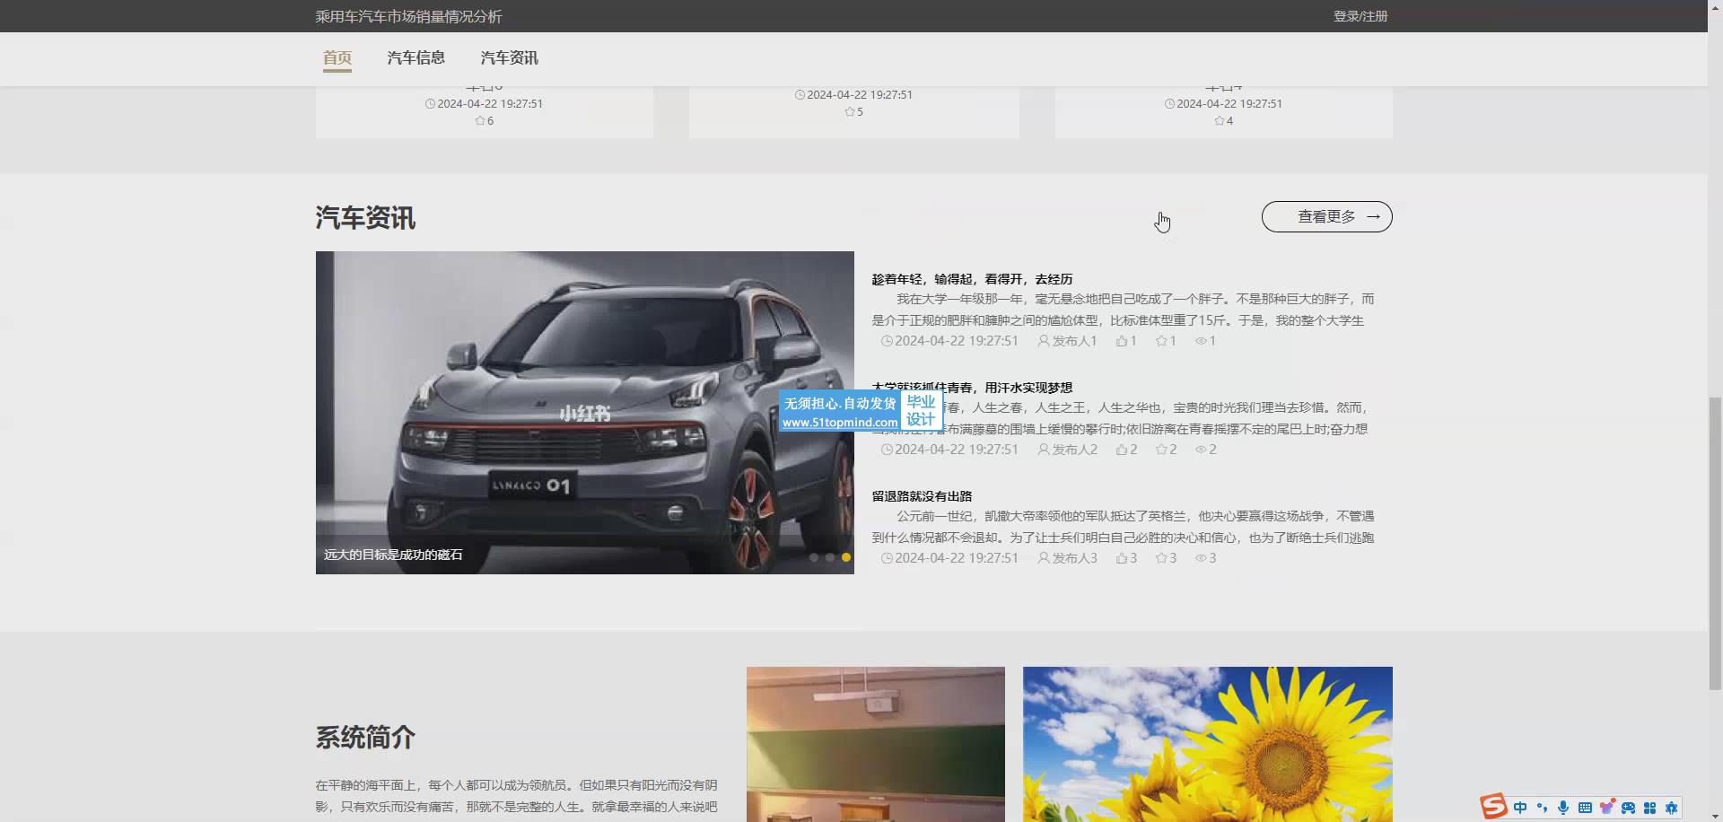
Task: Click the gray SUV carousel image
Action: click(x=585, y=413)
